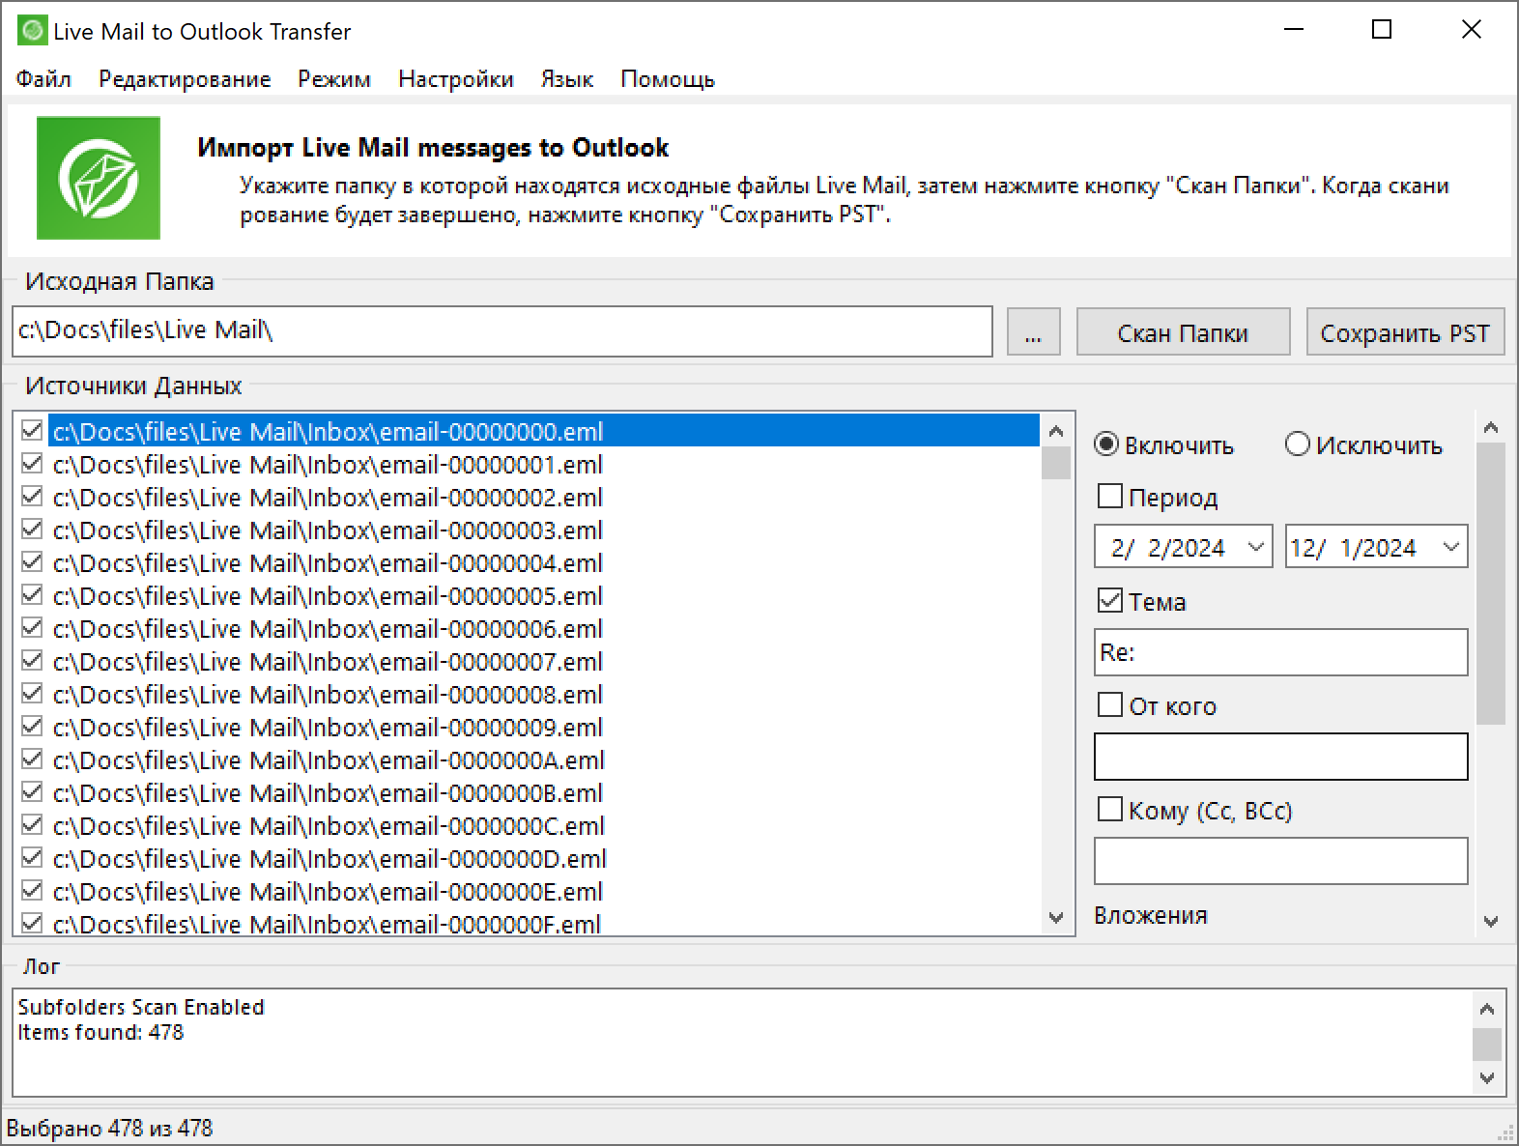Open the 2/2/2024 start date dropdown
Viewport: 1519px width, 1146px height.
pyautogui.click(x=1255, y=547)
